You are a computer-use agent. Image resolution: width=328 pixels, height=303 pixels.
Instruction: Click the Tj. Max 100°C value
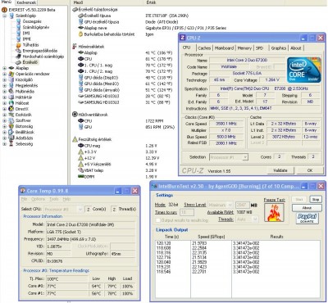[67, 279]
